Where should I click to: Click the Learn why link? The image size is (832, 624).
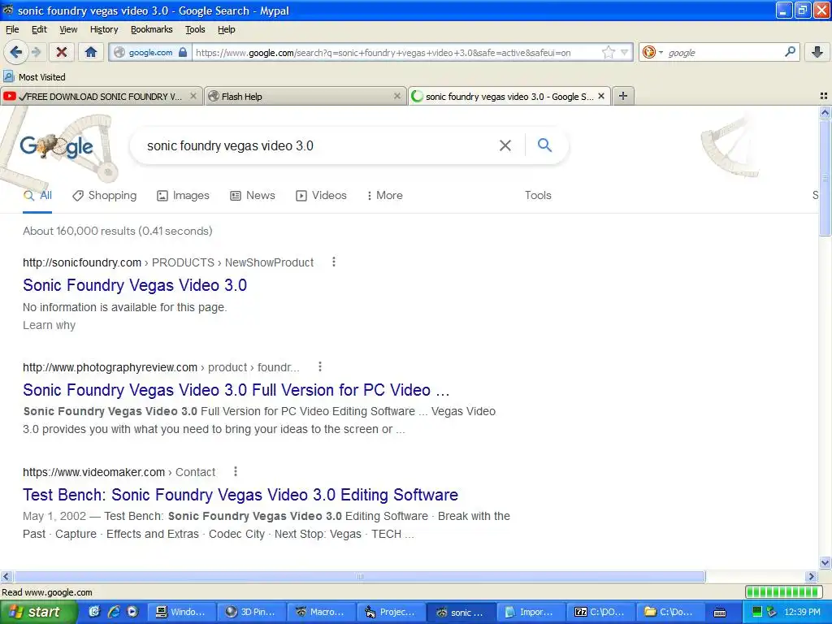coord(49,325)
